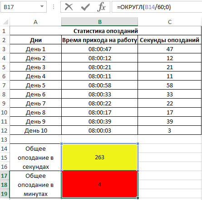Click the Дни header cell
This screenshot has height=200, width=202.
[35, 40]
